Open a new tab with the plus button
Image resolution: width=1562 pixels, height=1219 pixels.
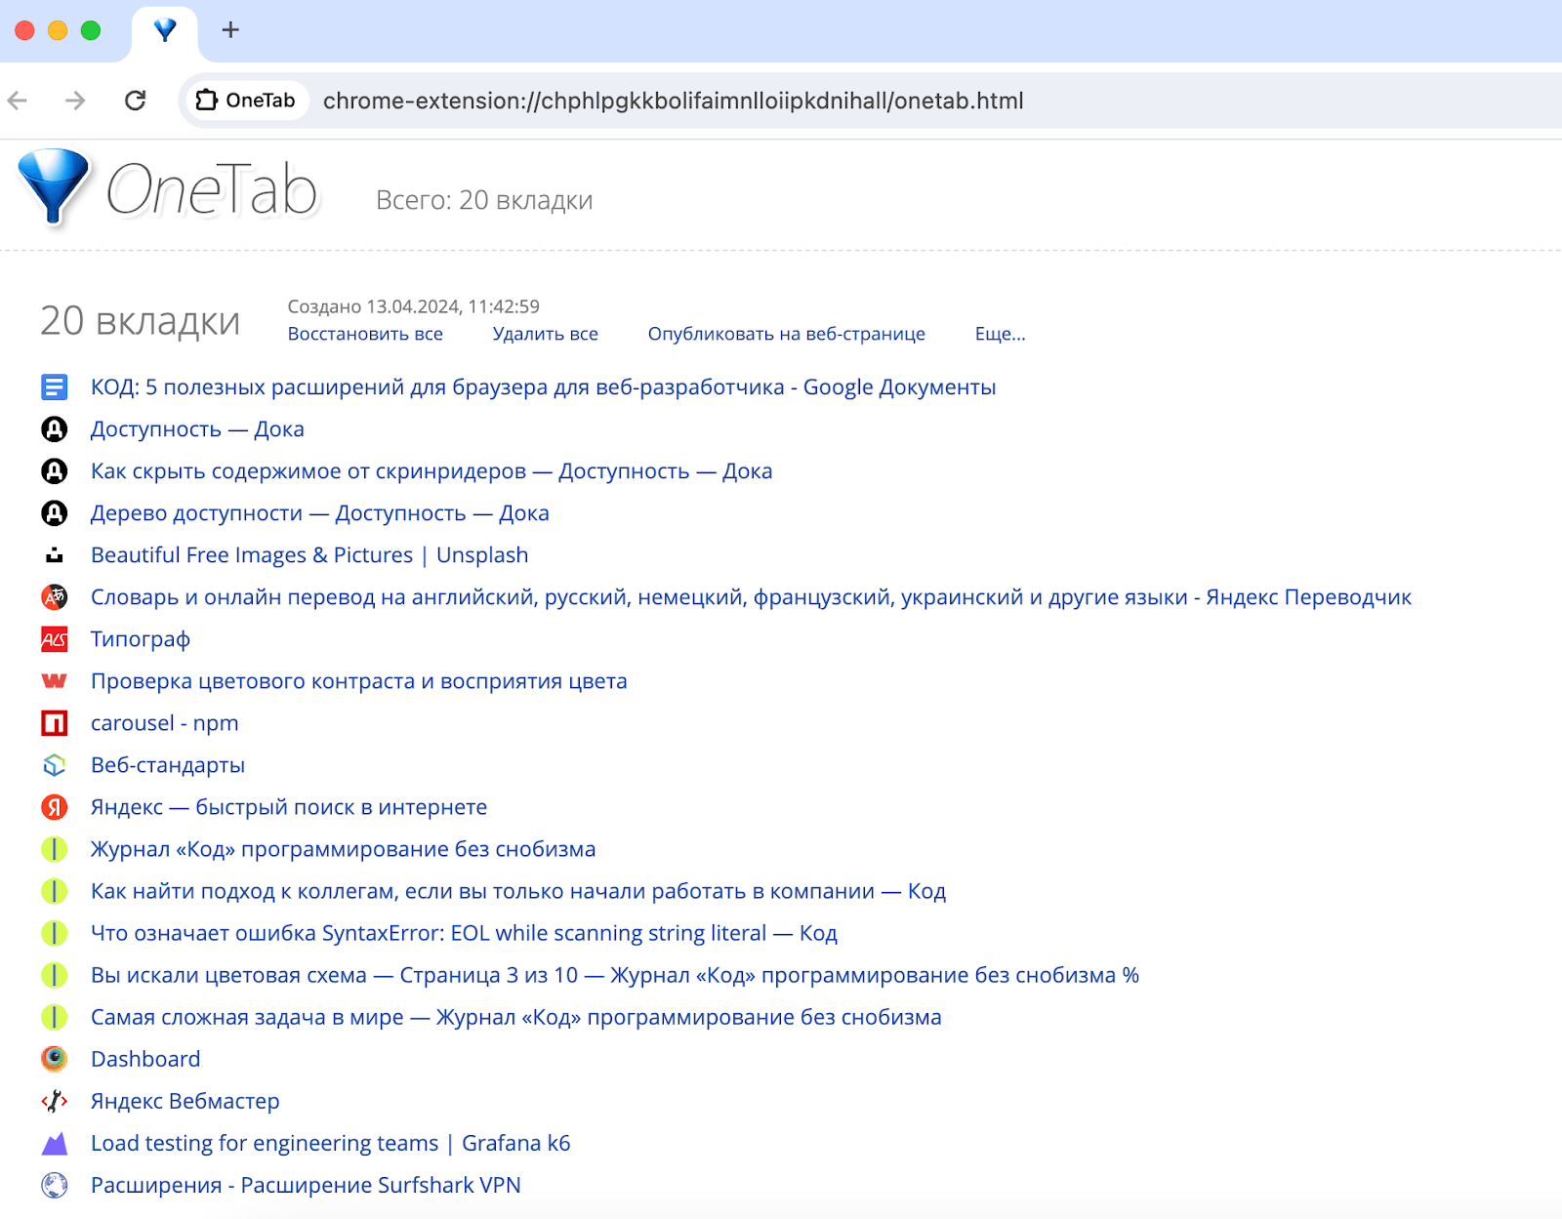[229, 29]
